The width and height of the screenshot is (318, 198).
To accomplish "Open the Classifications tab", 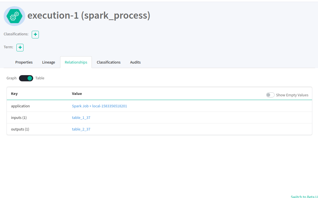I will tap(109, 62).
